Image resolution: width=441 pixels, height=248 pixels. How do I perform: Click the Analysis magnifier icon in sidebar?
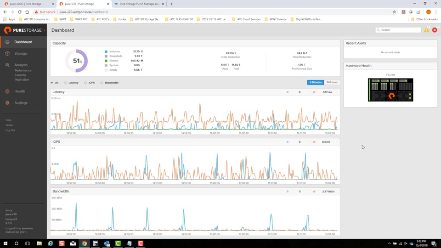(x=7, y=65)
